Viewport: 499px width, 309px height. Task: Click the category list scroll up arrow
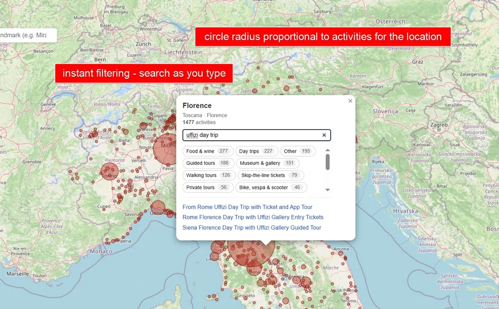click(x=327, y=150)
